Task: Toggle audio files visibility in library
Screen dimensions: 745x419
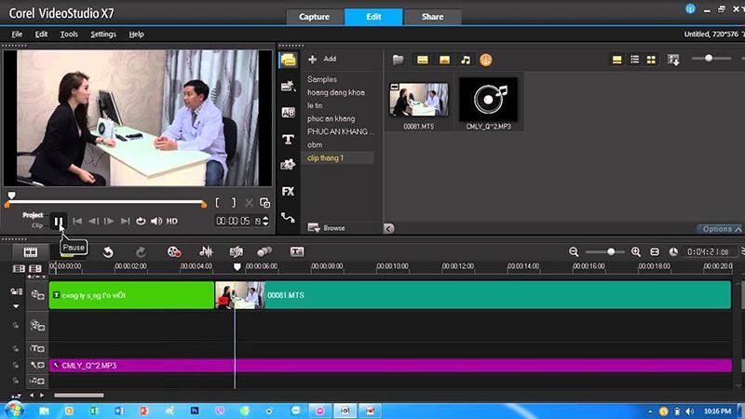Action: tap(466, 60)
